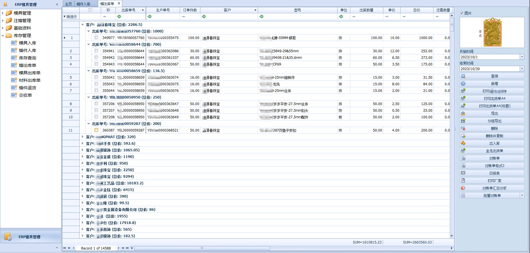The image size is (530, 253).
Task: Expand the 客户 group with 总价 9294
Action: [x=82, y=177]
